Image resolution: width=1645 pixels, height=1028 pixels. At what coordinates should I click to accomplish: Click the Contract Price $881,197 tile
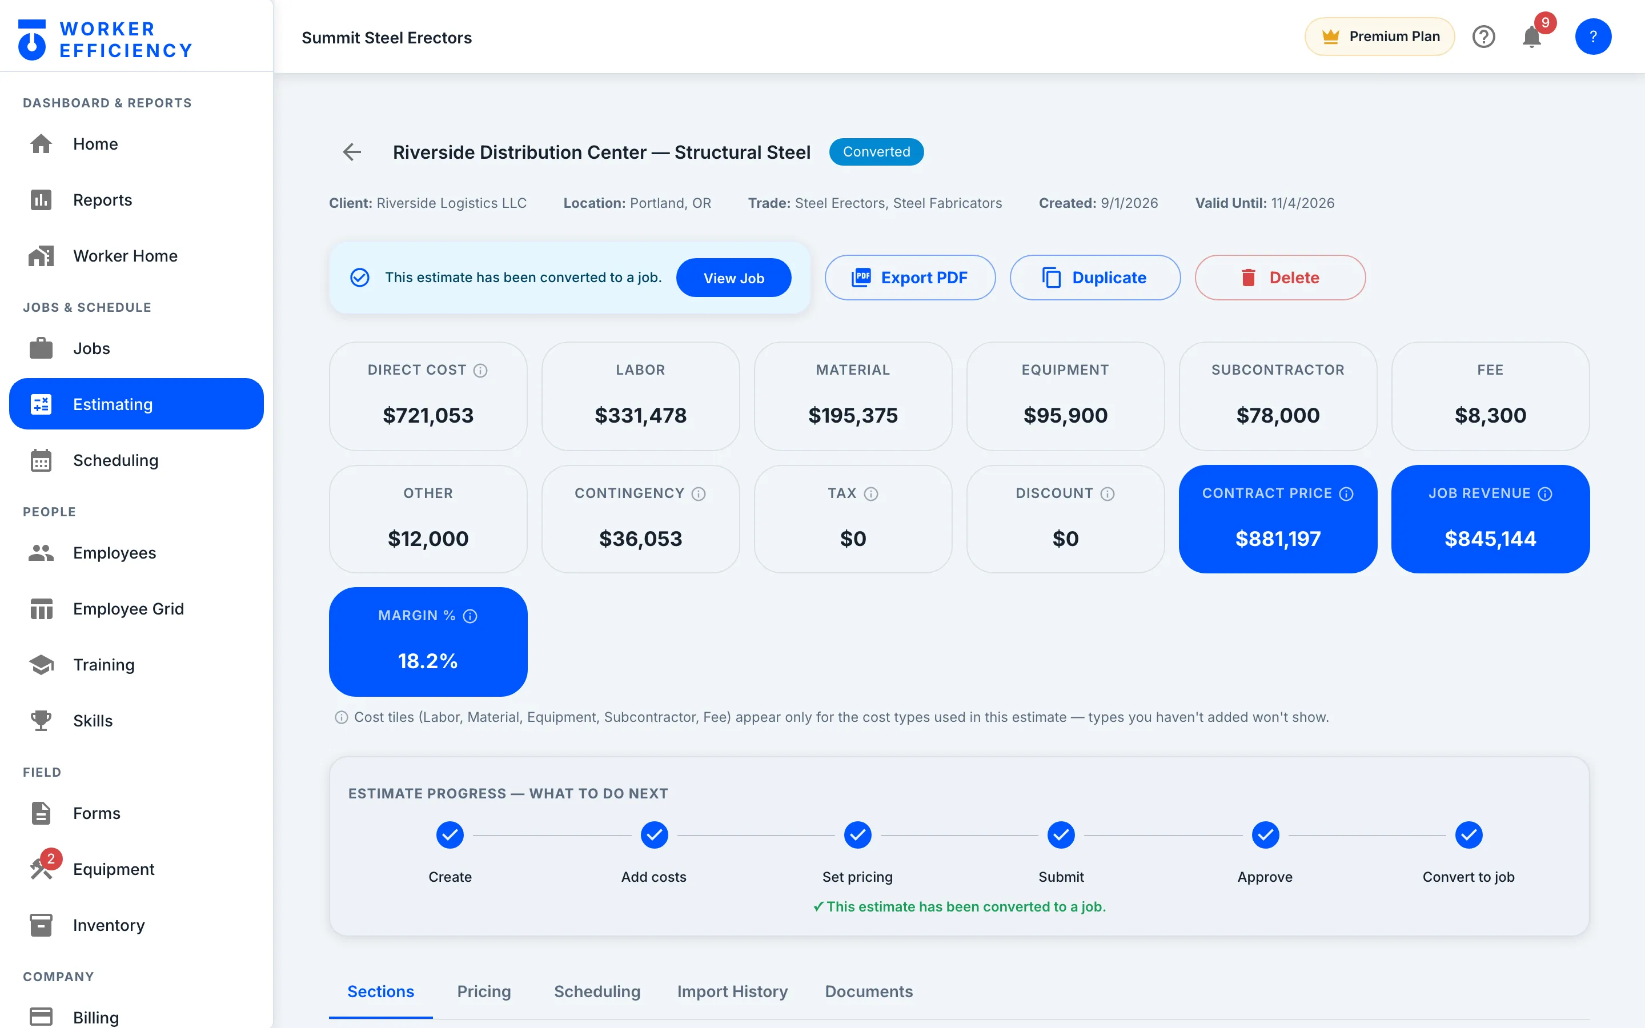coord(1278,519)
